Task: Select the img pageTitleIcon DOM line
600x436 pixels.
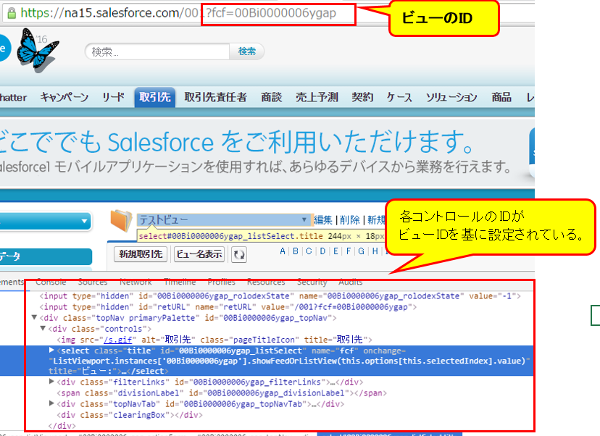Action: pos(214,340)
